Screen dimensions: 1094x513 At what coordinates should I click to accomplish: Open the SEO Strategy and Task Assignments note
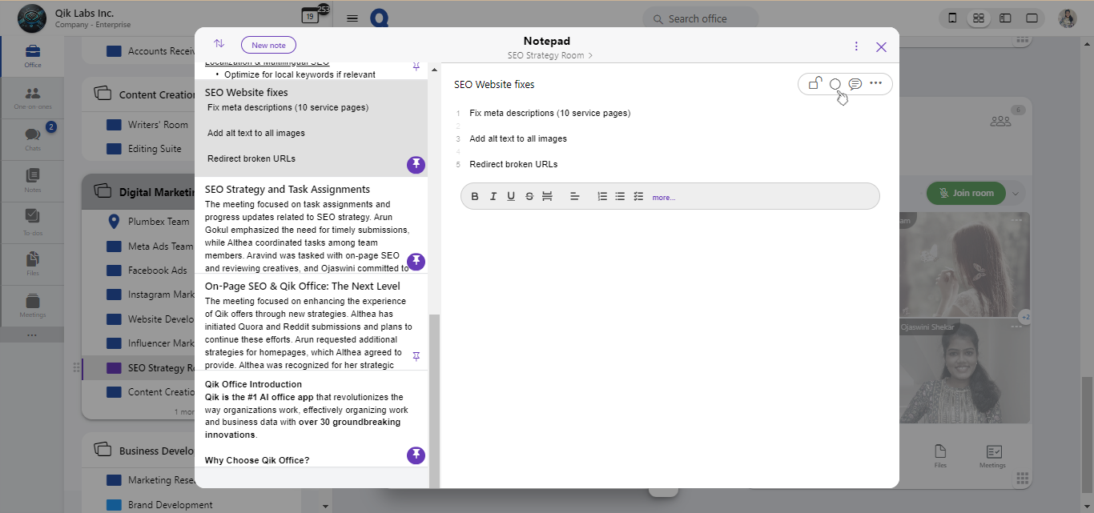(x=288, y=190)
